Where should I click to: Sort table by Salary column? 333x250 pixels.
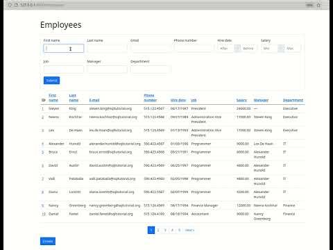241,100
